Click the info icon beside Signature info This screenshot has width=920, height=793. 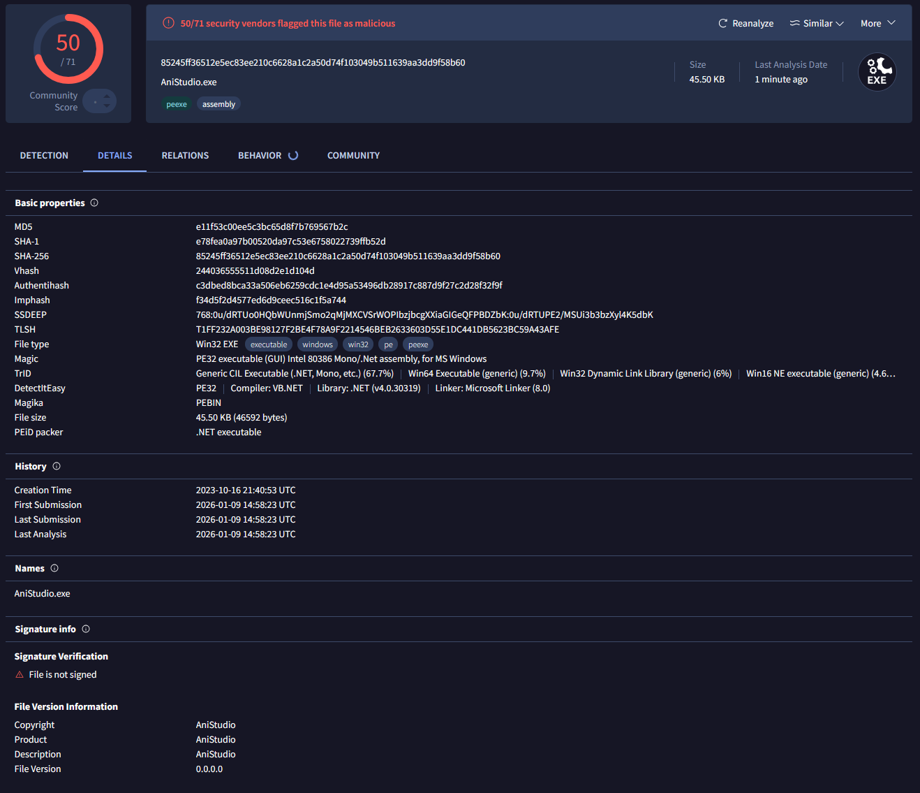coord(86,629)
